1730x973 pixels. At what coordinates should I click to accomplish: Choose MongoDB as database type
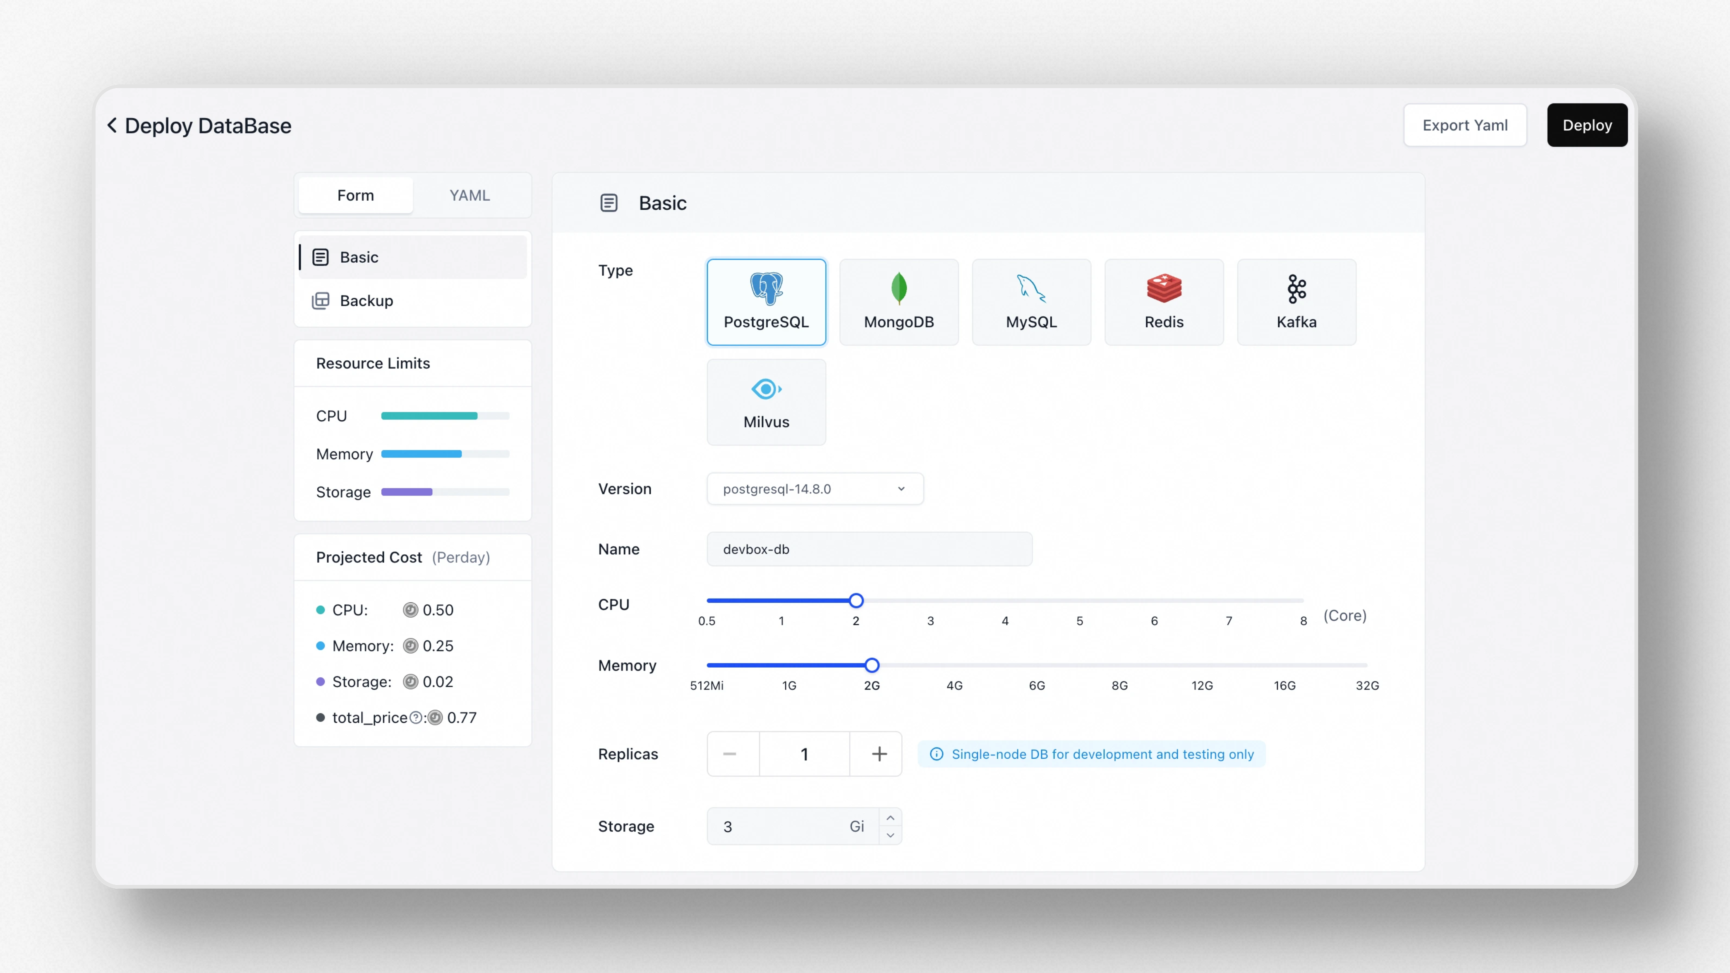point(899,302)
